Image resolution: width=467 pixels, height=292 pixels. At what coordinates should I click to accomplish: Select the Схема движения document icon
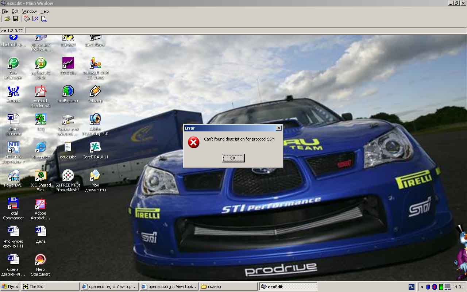(x=13, y=265)
